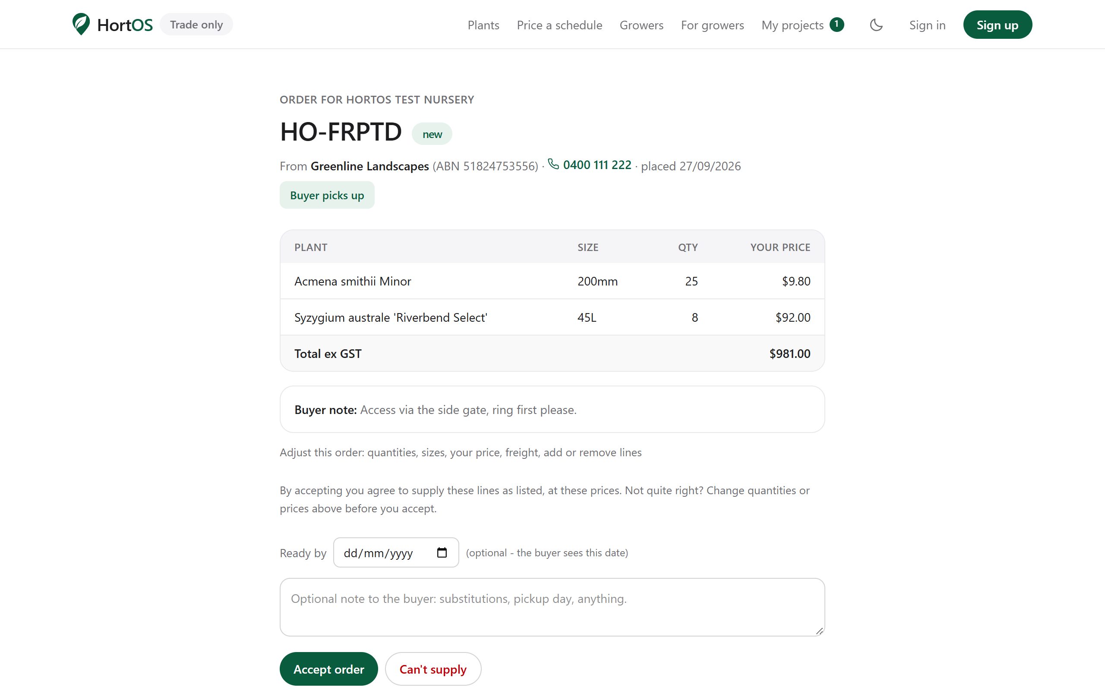The image size is (1105, 690).
Task: Click the Ready by date input
Action: pyautogui.click(x=396, y=552)
